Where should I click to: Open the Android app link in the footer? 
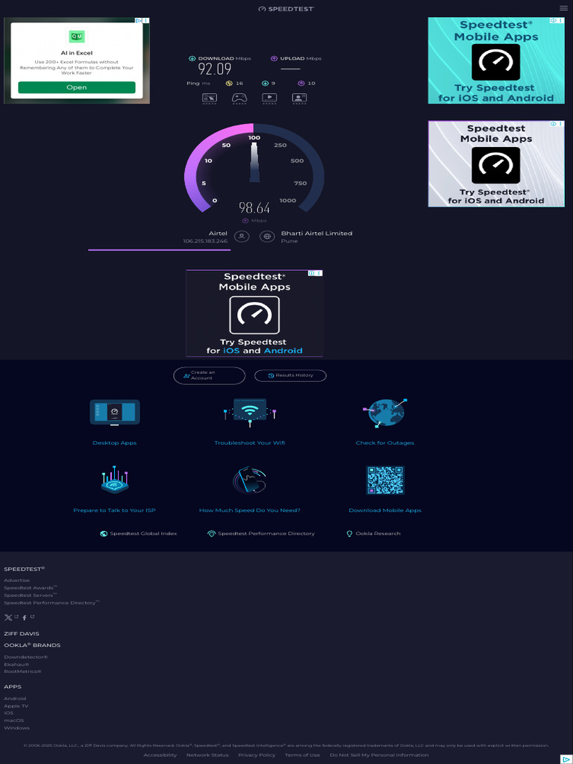point(15,698)
